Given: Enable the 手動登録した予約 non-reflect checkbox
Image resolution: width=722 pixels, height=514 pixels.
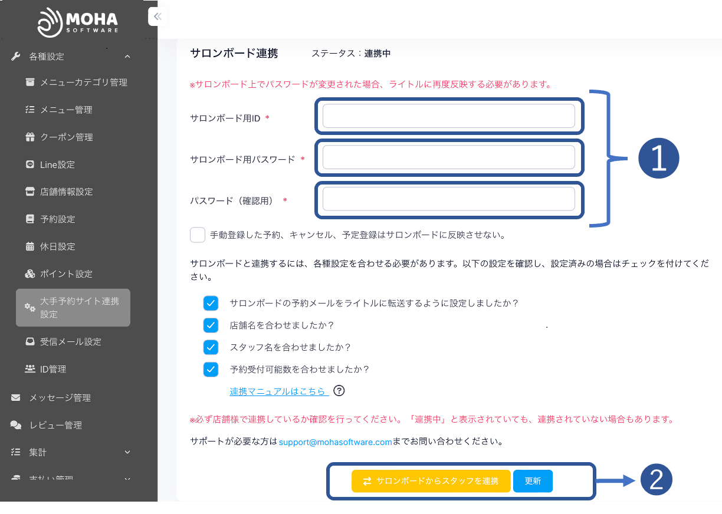Looking at the screenshot, I should coord(198,235).
